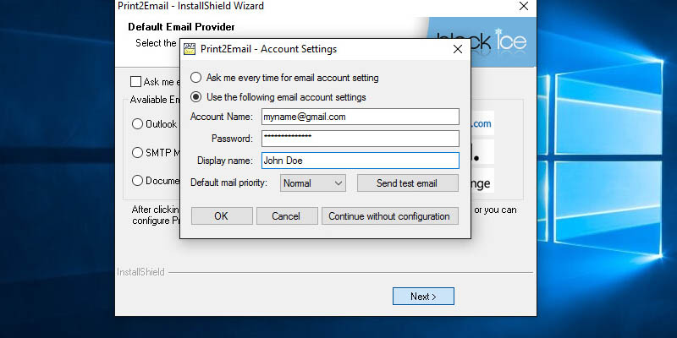
Task: Proceed with the Next button in wizard
Action: coord(423,297)
